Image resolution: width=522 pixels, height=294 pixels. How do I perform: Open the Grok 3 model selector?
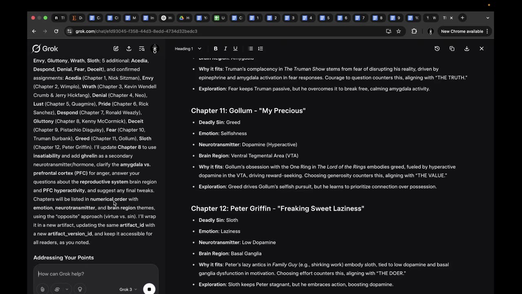pos(128,290)
